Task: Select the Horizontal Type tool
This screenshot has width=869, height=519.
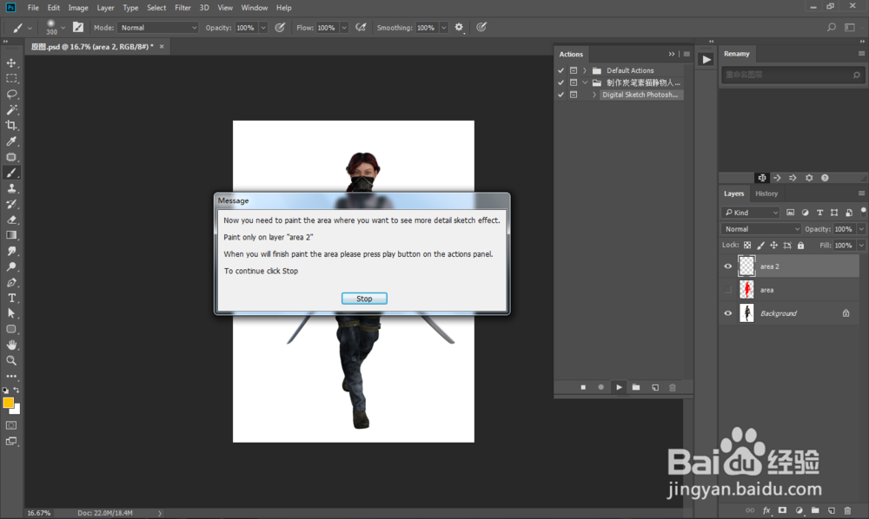Action: tap(11, 298)
